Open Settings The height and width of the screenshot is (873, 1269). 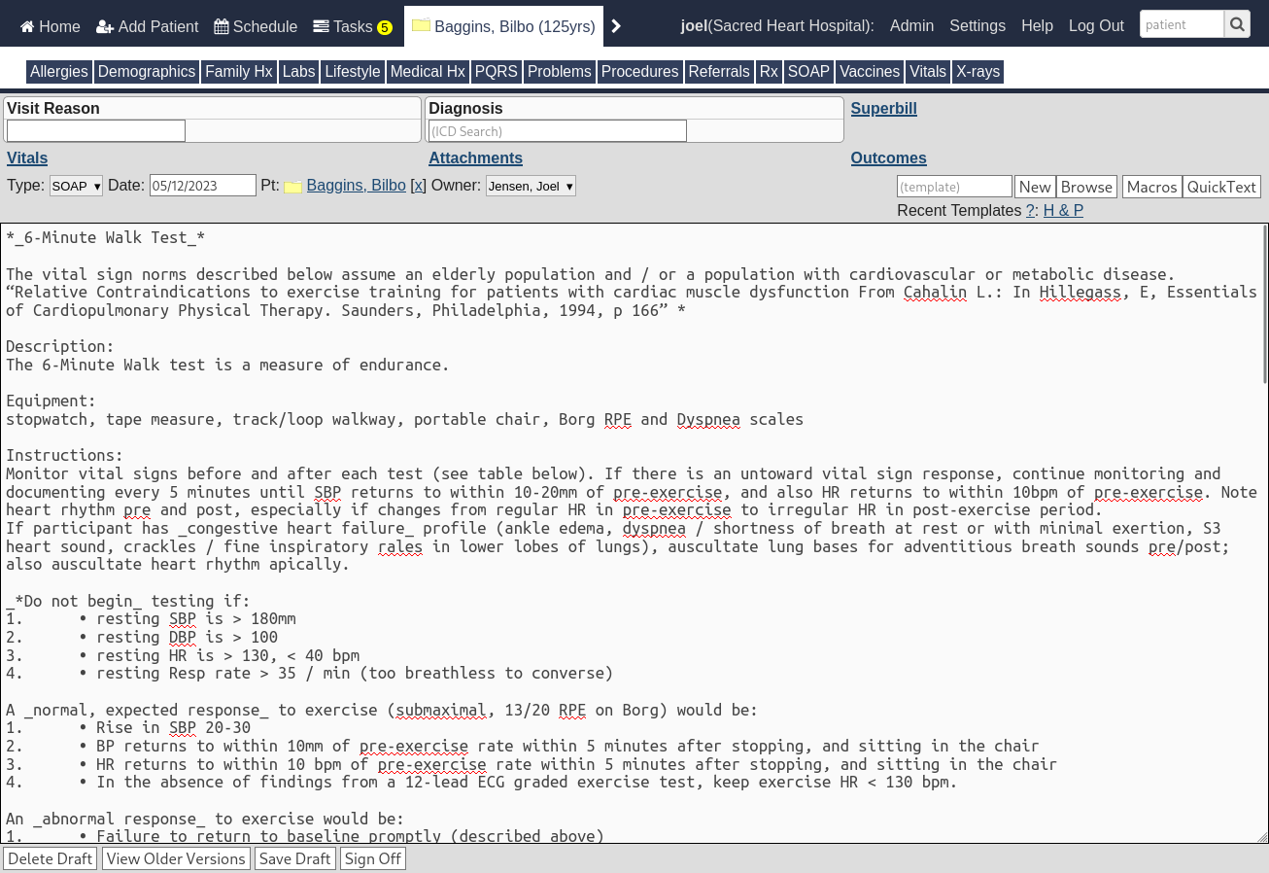click(x=977, y=26)
